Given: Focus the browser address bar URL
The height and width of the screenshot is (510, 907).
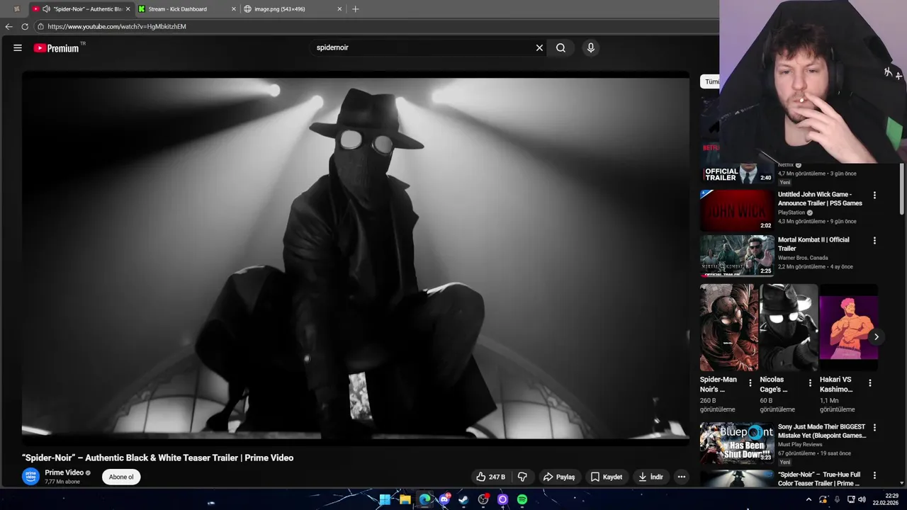Looking at the screenshot, I should (x=117, y=26).
